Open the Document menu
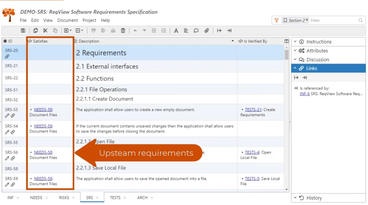Screen dimensions: 368x205 point(68,20)
